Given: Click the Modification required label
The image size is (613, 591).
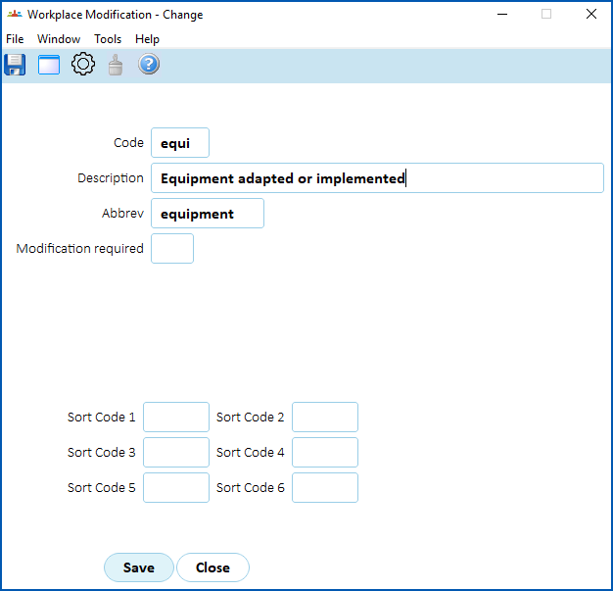Looking at the screenshot, I should (79, 249).
